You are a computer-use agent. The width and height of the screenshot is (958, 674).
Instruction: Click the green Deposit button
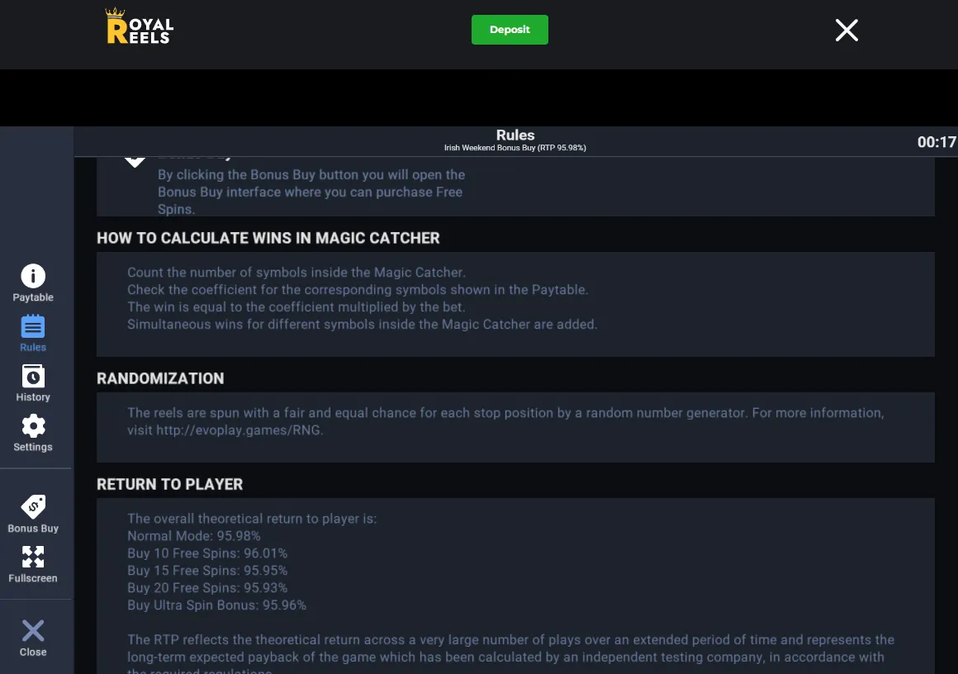click(510, 30)
